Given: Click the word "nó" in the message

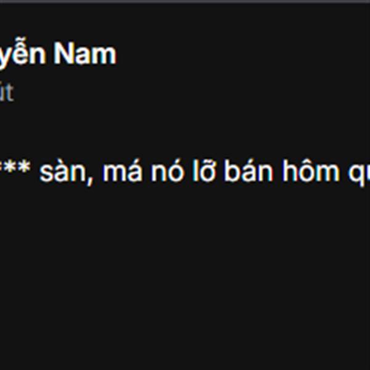Looking at the screenshot, I should click(x=167, y=170).
